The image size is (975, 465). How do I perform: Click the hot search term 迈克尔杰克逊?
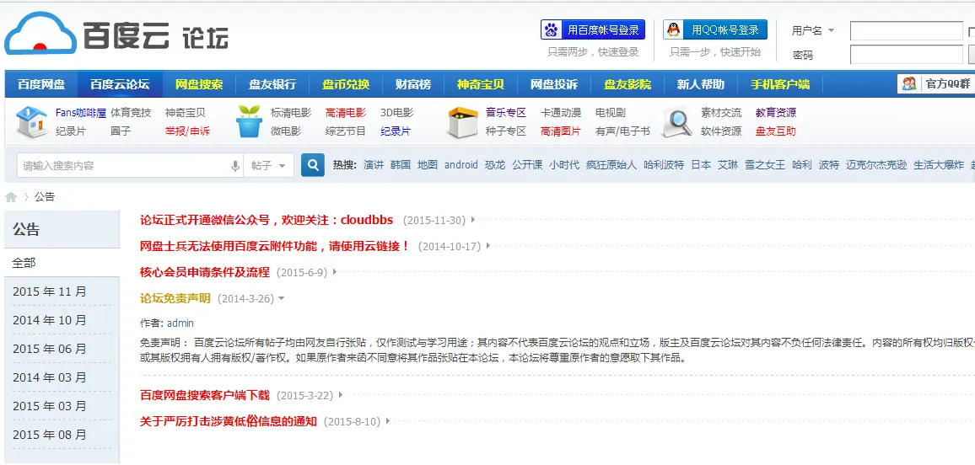(876, 165)
